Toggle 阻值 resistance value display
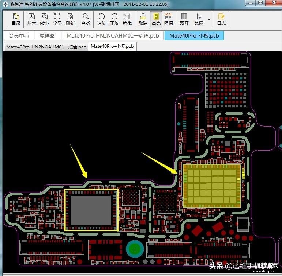282x276 pixels. tap(169, 19)
